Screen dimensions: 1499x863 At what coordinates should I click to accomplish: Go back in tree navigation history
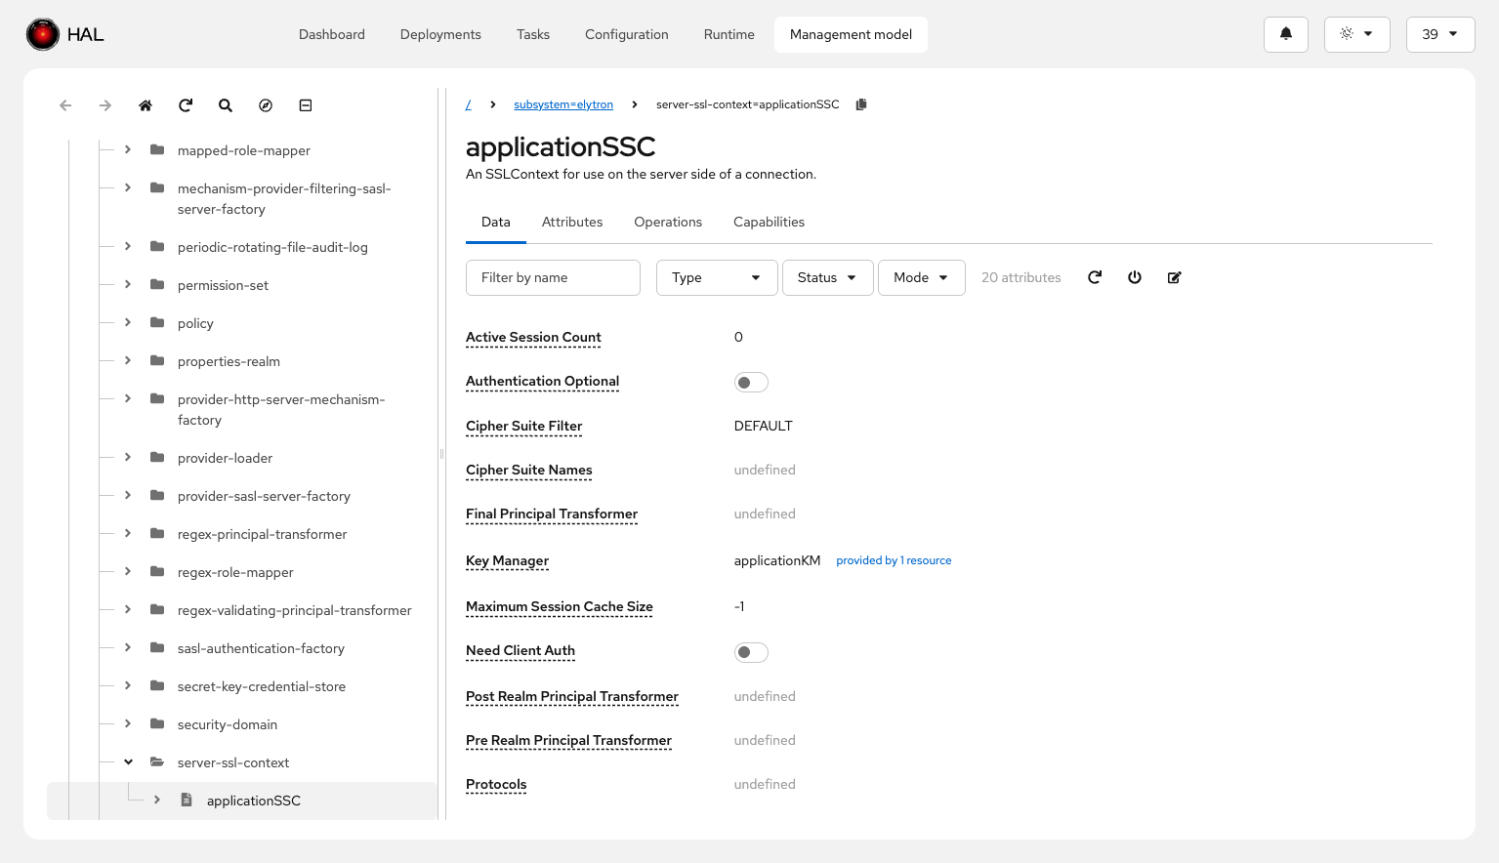65,105
